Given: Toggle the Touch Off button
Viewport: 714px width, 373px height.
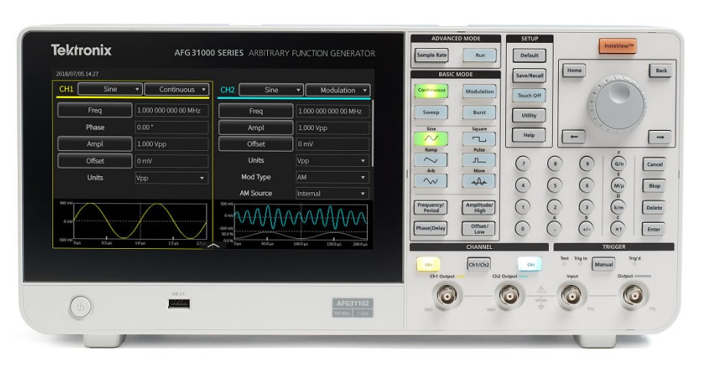Looking at the screenshot, I should point(529,96).
